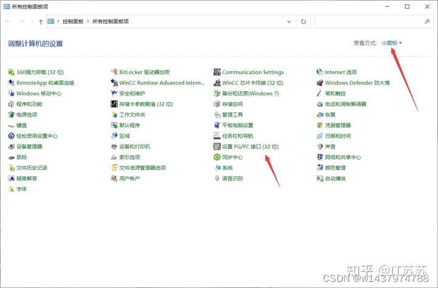Click the 同步中心 green icon
This screenshot has width=438, height=288.
click(217, 157)
